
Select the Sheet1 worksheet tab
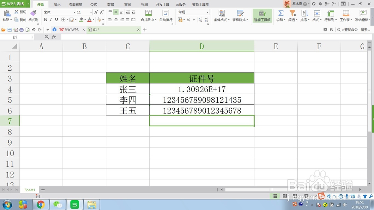30,190
